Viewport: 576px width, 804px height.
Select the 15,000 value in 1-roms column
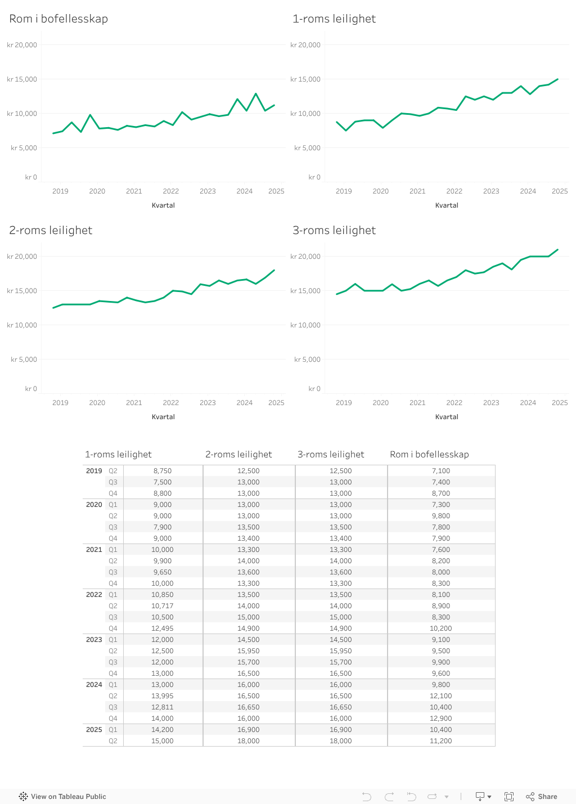[x=162, y=740]
